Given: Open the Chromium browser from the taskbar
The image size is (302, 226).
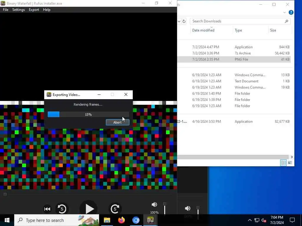Looking at the screenshot, I should coord(136,220).
